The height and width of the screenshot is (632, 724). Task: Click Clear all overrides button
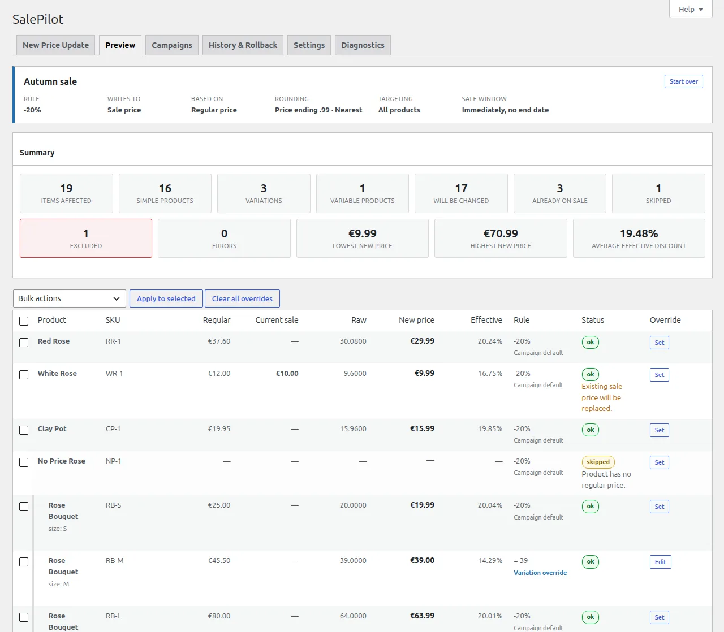pyautogui.click(x=242, y=298)
